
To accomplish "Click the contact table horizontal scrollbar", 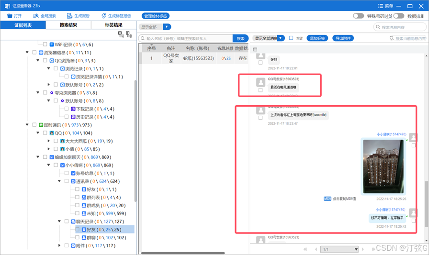I will tap(183, 253).
